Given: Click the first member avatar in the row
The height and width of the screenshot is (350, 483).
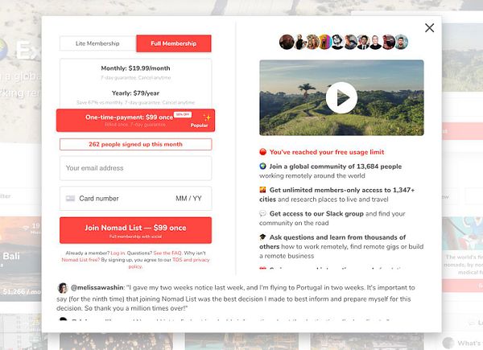Looking at the screenshot, I should pos(287,42).
